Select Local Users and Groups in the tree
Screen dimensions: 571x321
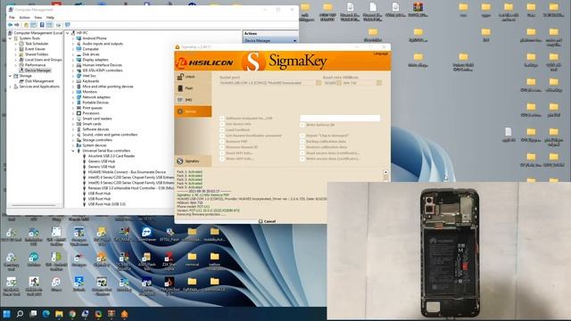(x=43, y=60)
